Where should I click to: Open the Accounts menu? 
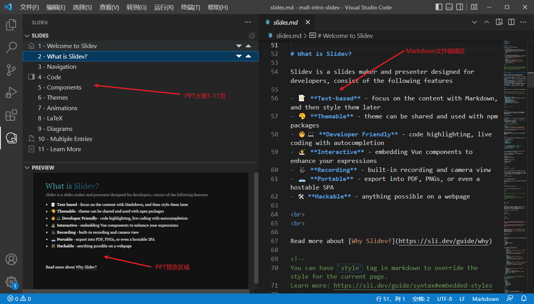tap(11, 259)
